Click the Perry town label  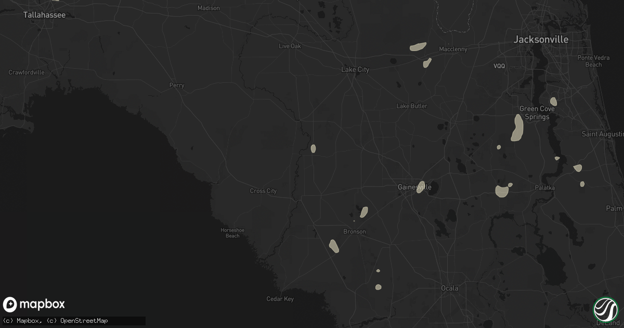pos(177,85)
